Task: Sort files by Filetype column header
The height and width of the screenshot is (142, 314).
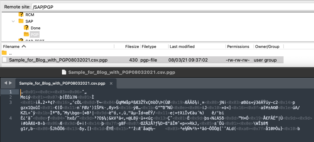Action: point(149,47)
